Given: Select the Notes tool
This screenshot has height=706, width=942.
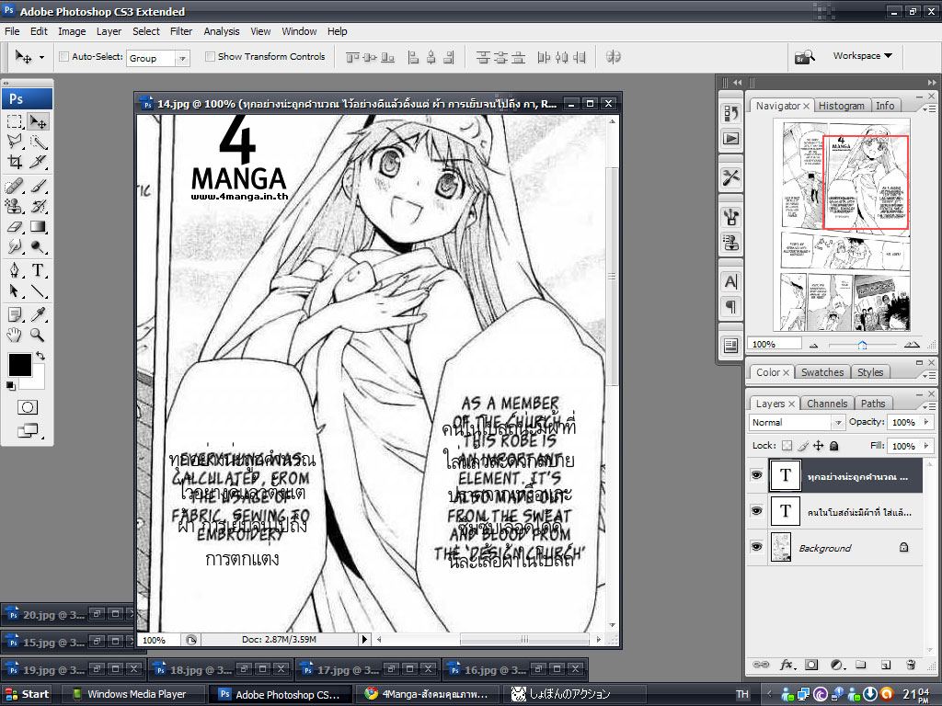Looking at the screenshot, I should coord(15,314).
